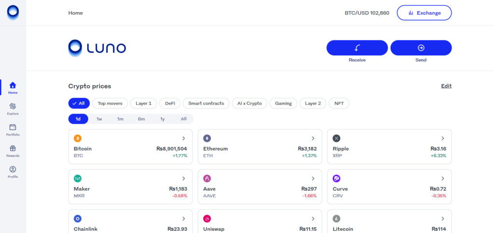Screen dimensions: 494x233
Task: Open Curve card chevron arrow
Action: tap(443, 179)
